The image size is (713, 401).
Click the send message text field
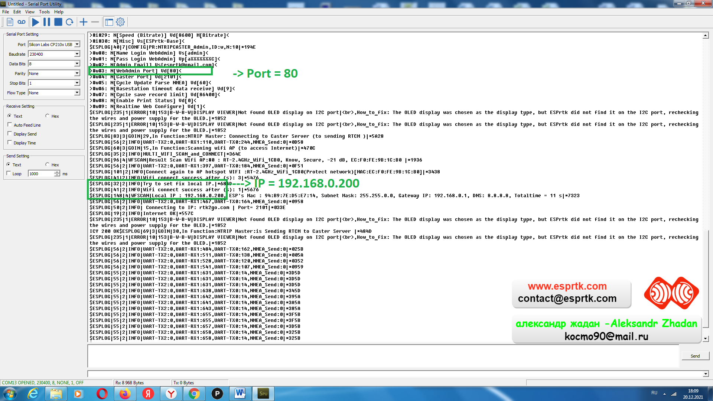(382, 356)
